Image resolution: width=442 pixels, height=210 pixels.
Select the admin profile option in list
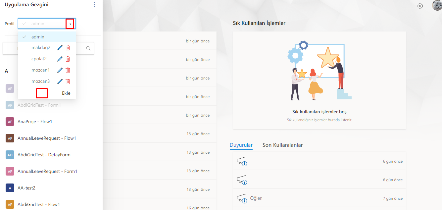click(38, 37)
